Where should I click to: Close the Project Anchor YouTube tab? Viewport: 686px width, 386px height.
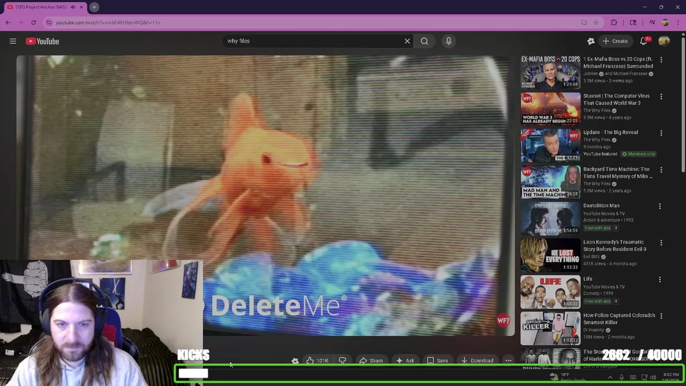(x=81, y=7)
